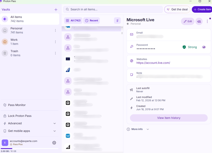
Task: Reveal password with the eye icon
Action: [204, 47]
